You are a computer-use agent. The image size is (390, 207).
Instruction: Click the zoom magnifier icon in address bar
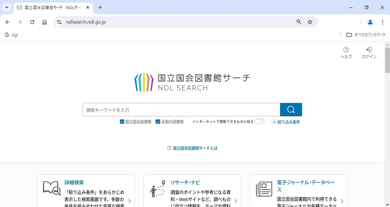click(299, 22)
